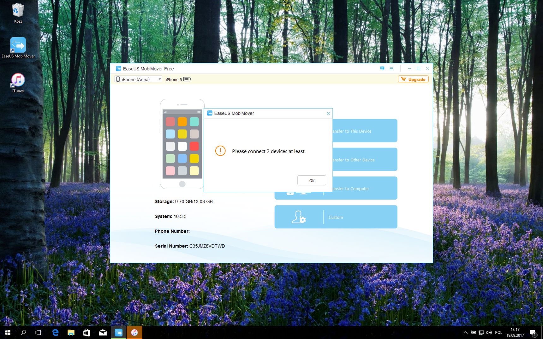Open taskbar search
Image resolution: width=543 pixels, height=339 pixels.
point(23,332)
